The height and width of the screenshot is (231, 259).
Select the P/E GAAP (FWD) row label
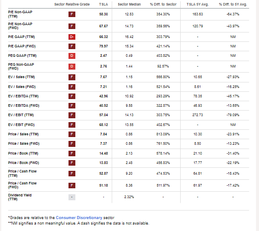tap(22, 46)
